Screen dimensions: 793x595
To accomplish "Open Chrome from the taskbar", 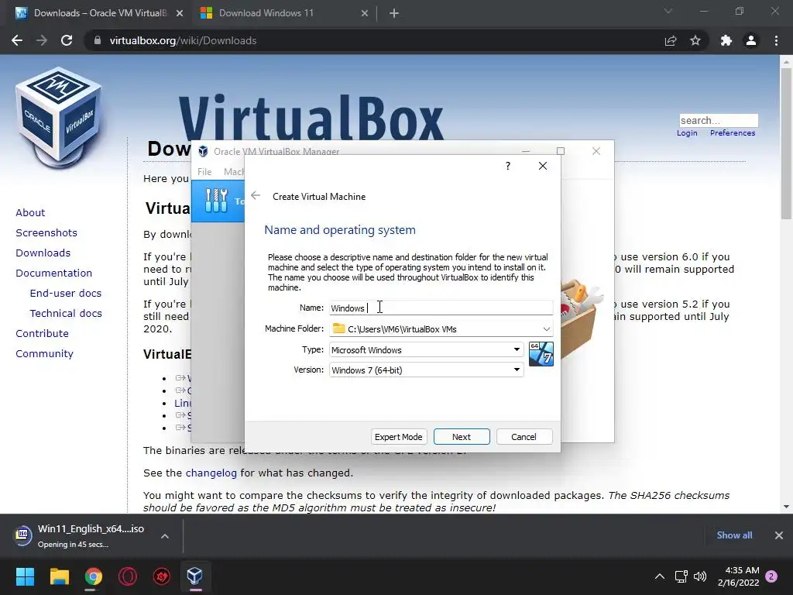I will pos(93,576).
